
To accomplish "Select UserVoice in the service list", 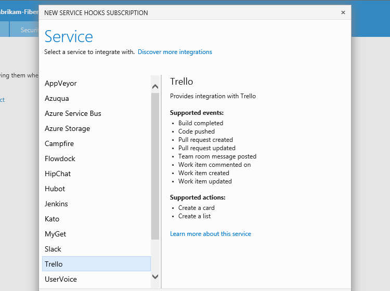I will (x=96, y=280).
